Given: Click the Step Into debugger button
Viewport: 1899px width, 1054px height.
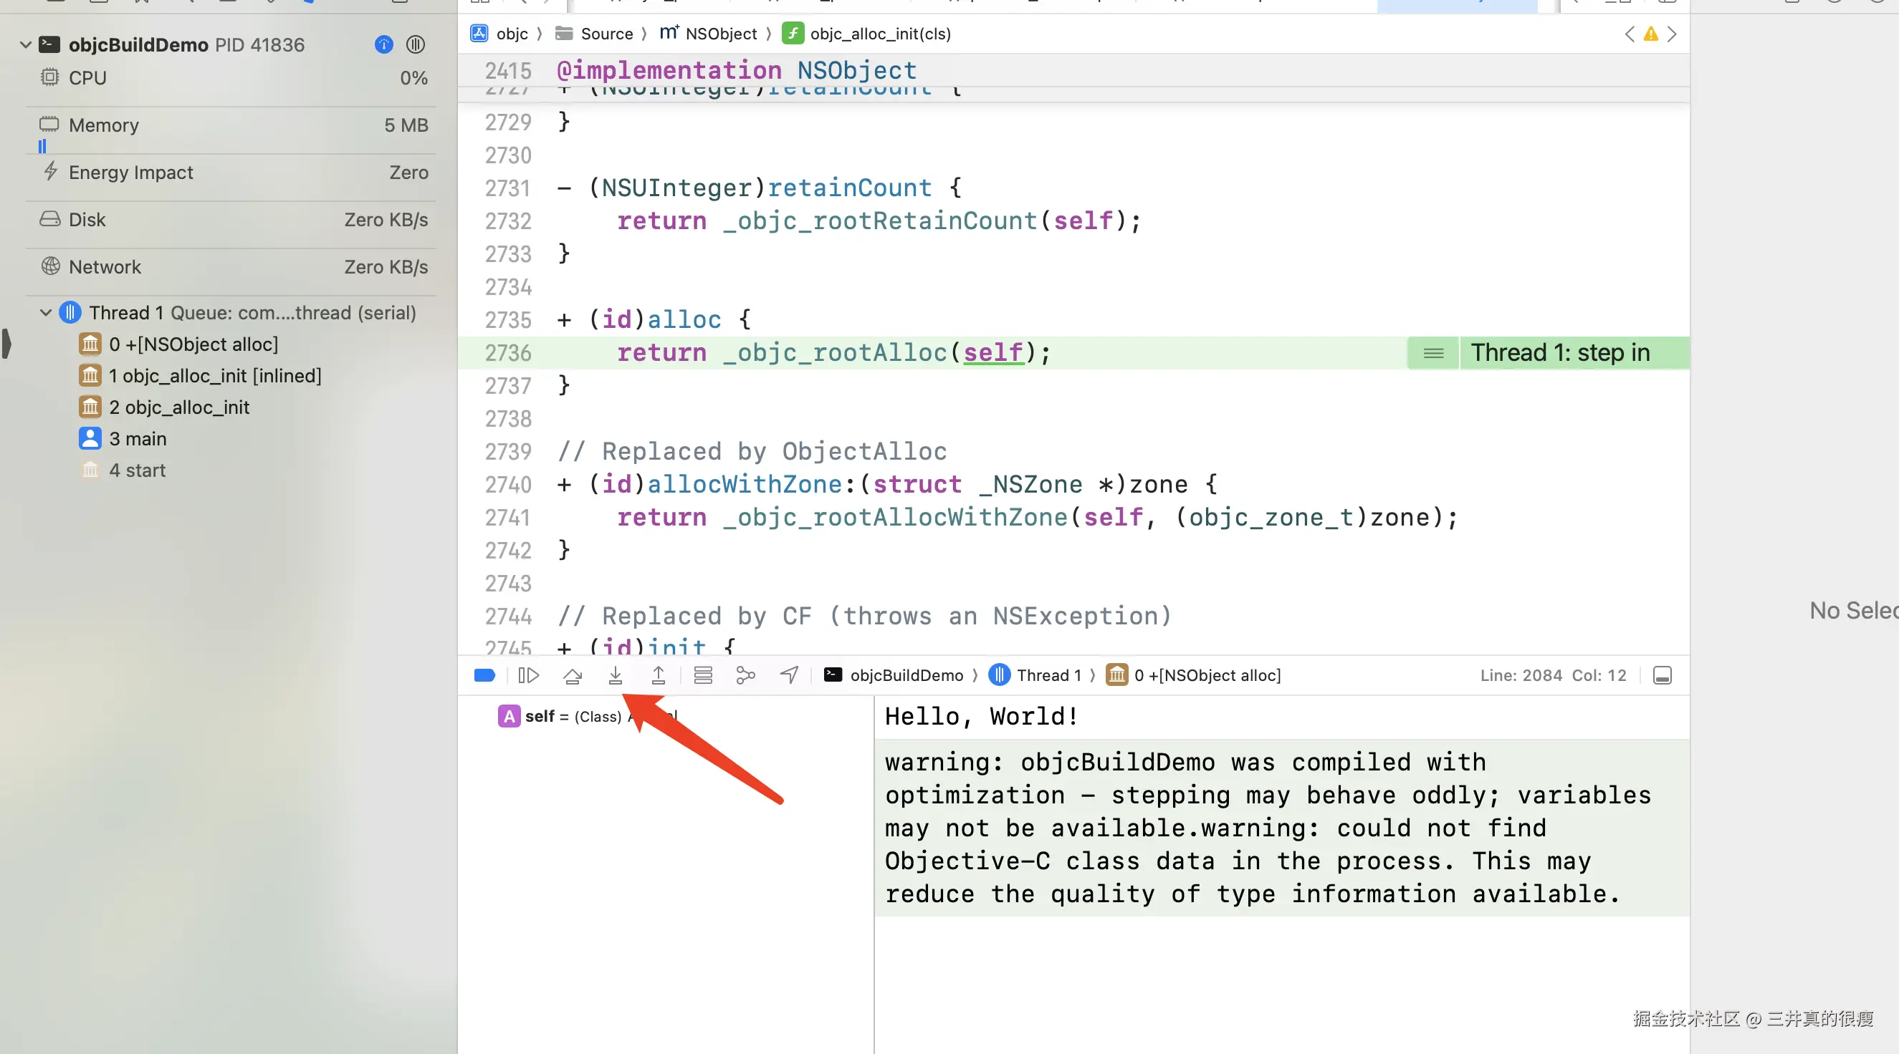Looking at the screenshot, I should pyautogui.click(x=615, y=675).
